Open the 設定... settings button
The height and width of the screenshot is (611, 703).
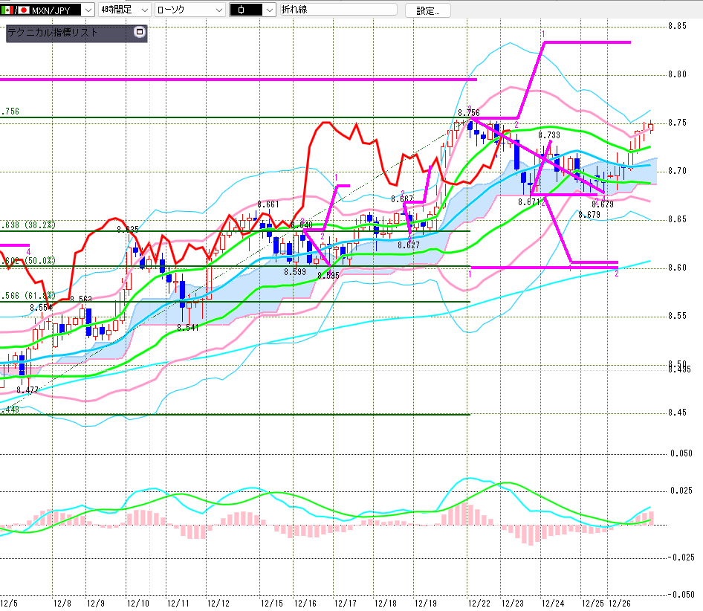pos(427,10)
